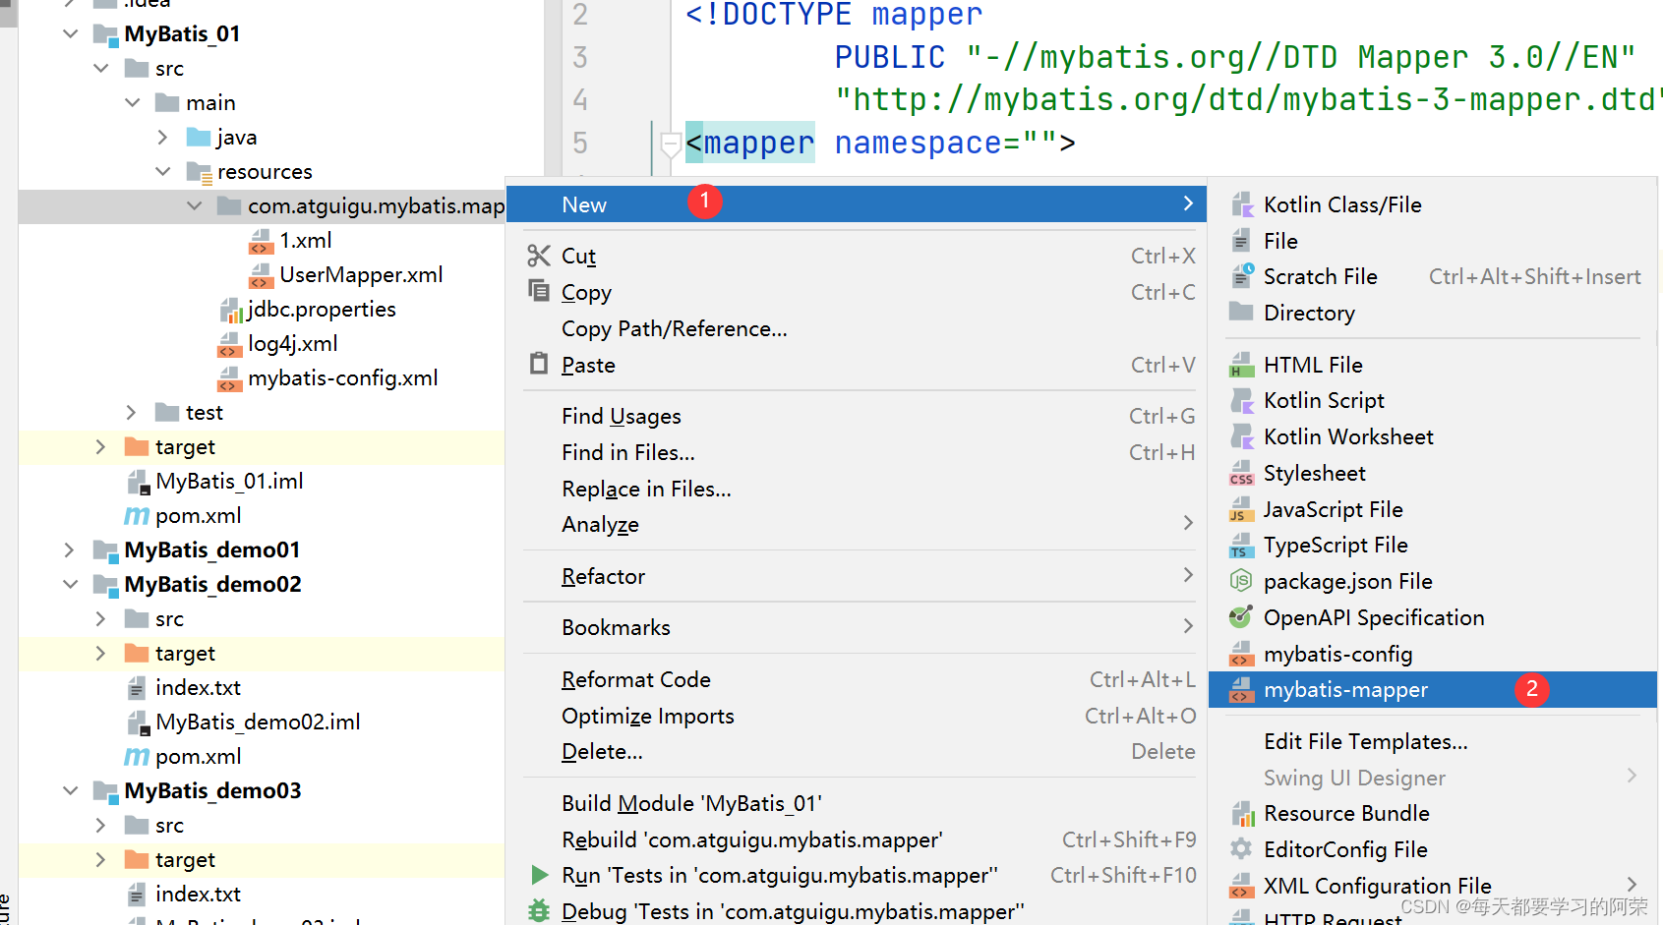Collapse the MyBatis_demo02 module
Viewport: 1663px width, 925px height.
[70, 585]
